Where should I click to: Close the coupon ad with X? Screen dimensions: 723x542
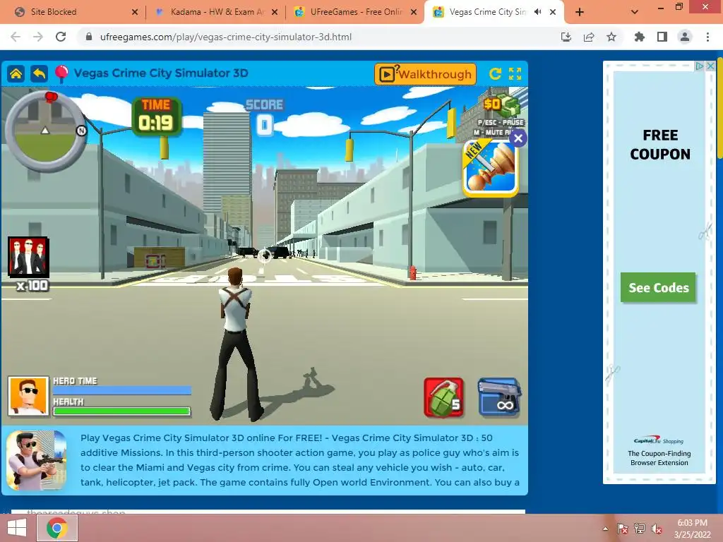710,66
